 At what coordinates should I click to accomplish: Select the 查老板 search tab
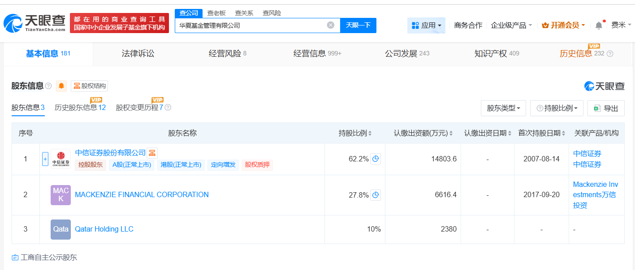[216, 13]
